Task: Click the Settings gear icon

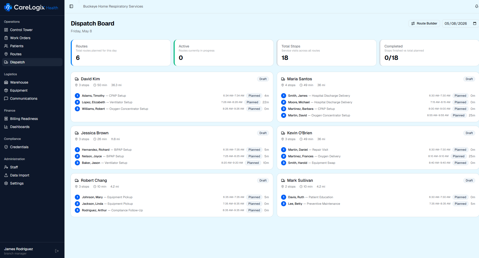Action: pos(6,183)
